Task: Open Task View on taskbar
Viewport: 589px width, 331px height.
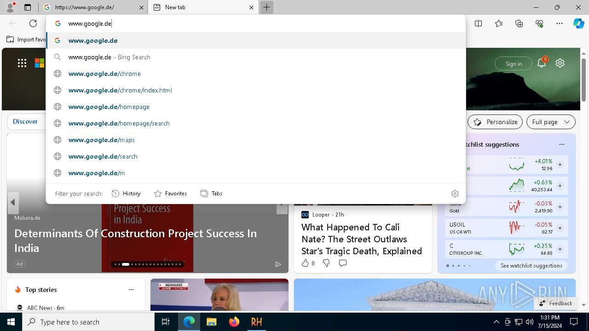Action: 166,322
